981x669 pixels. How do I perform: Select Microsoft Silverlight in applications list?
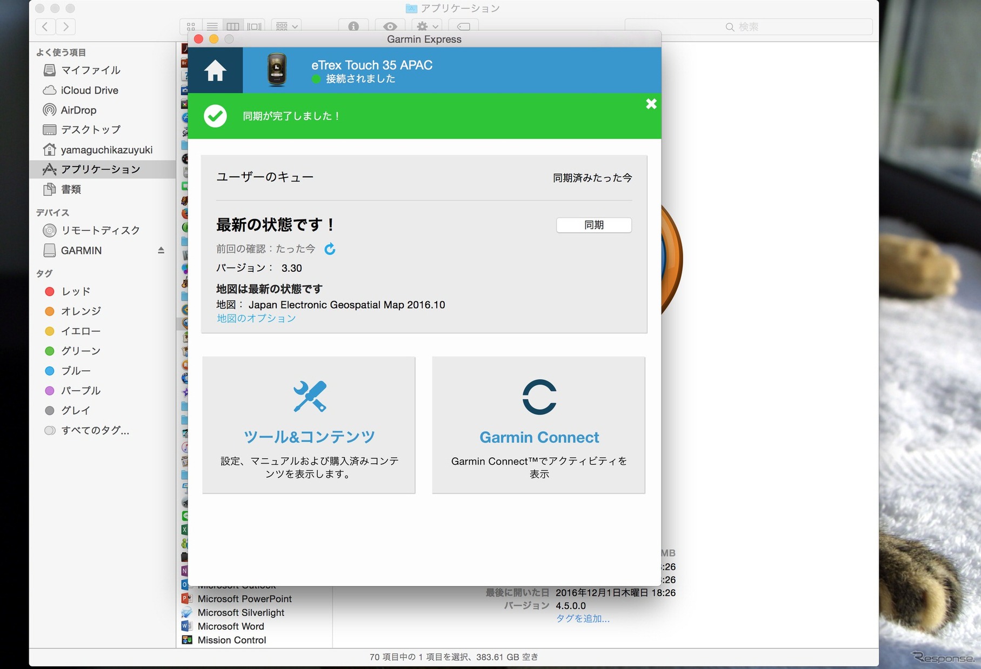(241, 613)
